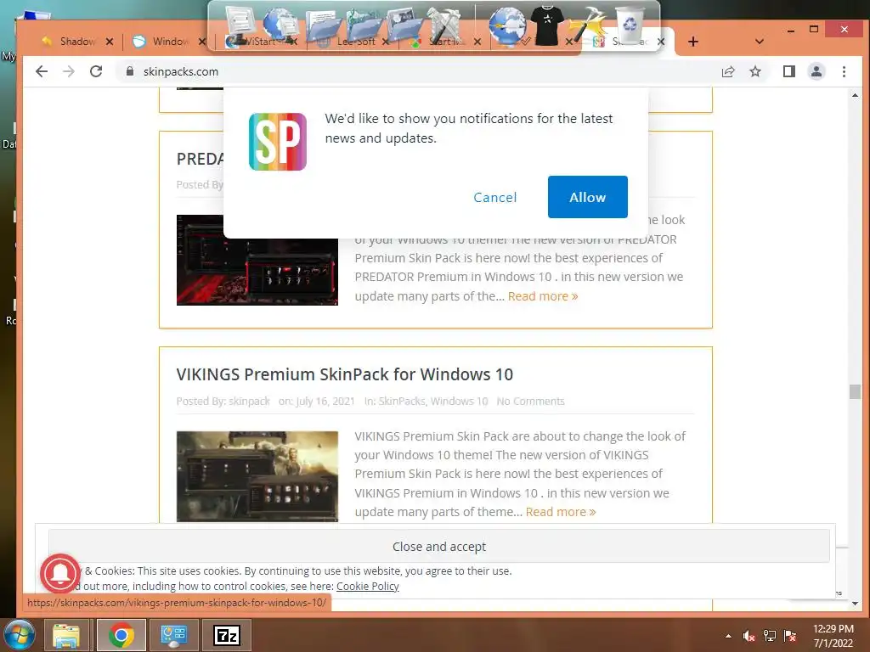This screenshot has width=870, height=652.
Task: Open the VIKINGS skin pack thumbnail
Action: [x=257, y=476]
